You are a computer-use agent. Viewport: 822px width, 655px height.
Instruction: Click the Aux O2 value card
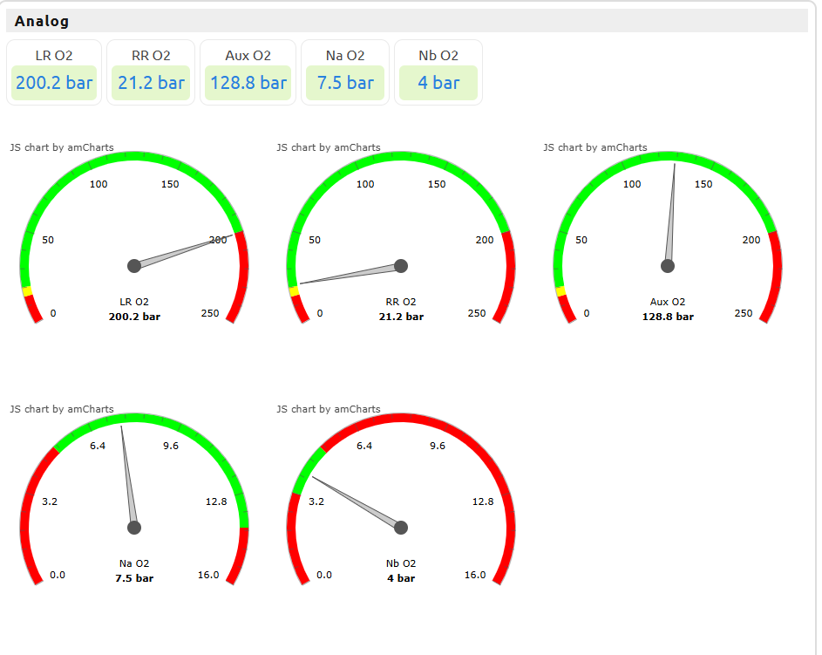pos(248,72)
